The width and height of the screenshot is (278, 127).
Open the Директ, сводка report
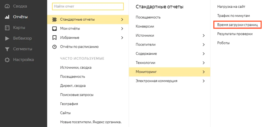pyautogui.click(x=73, y=86)
